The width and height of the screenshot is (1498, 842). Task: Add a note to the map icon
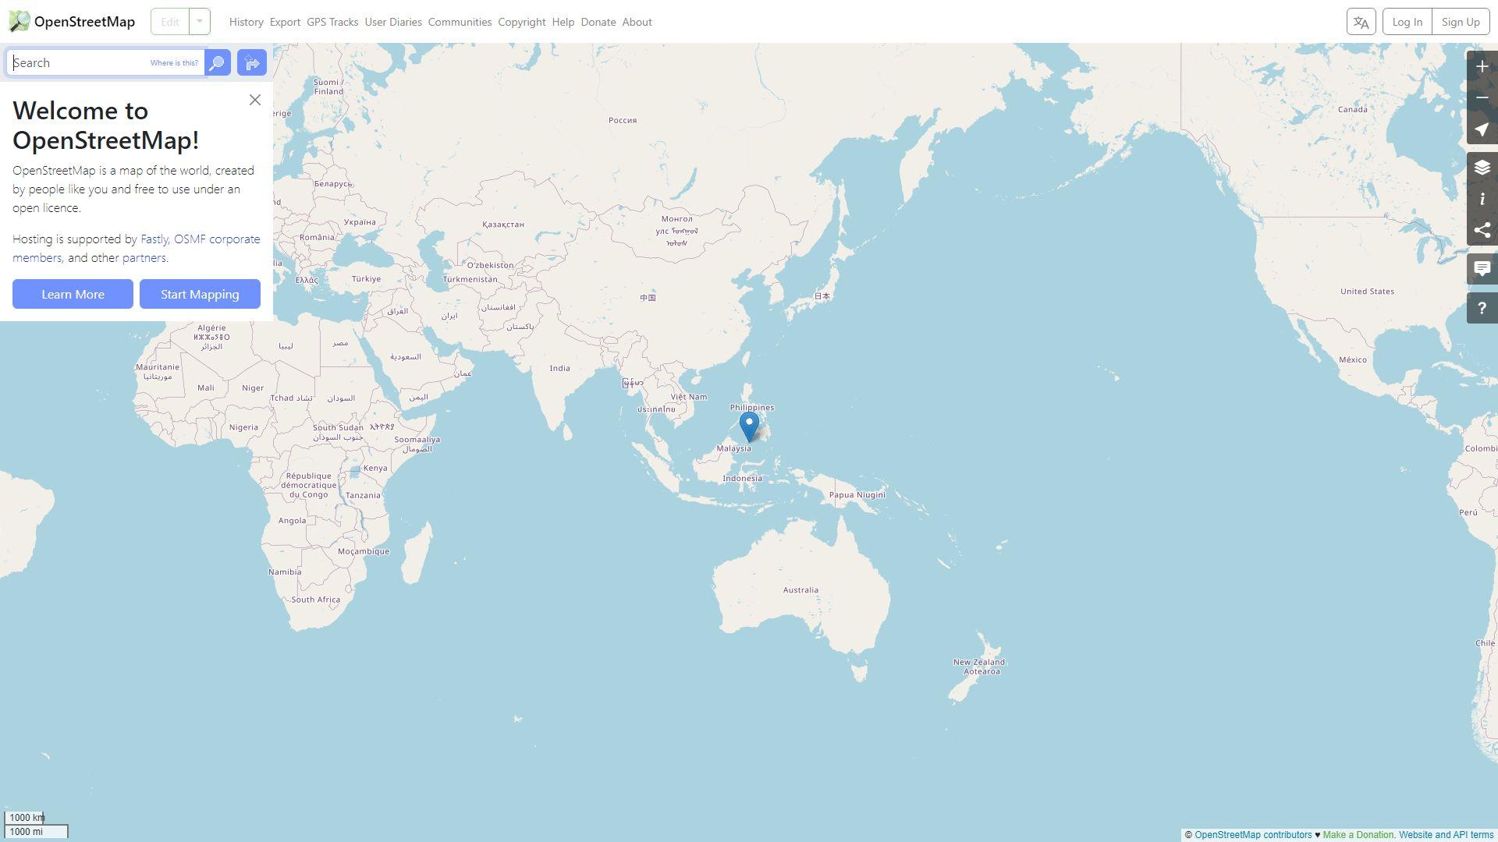click(1482, 270)
